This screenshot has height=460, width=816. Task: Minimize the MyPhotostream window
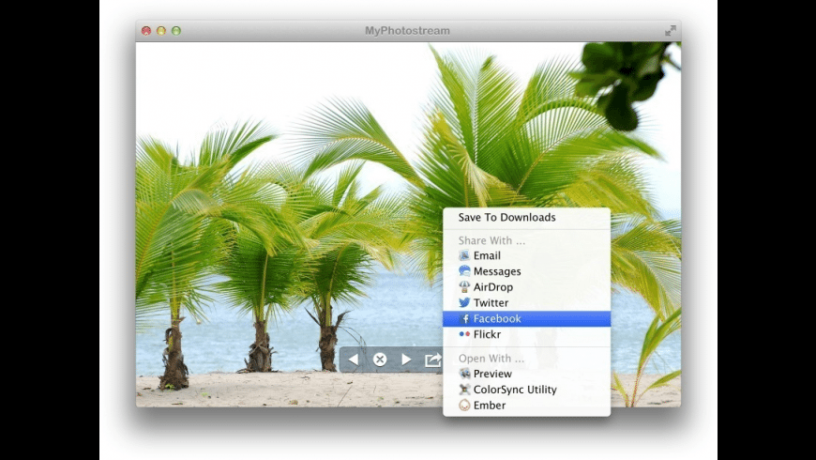[161, 31]
